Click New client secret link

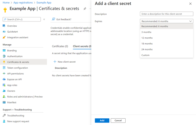pyautogui.click(x=64, y=62)
